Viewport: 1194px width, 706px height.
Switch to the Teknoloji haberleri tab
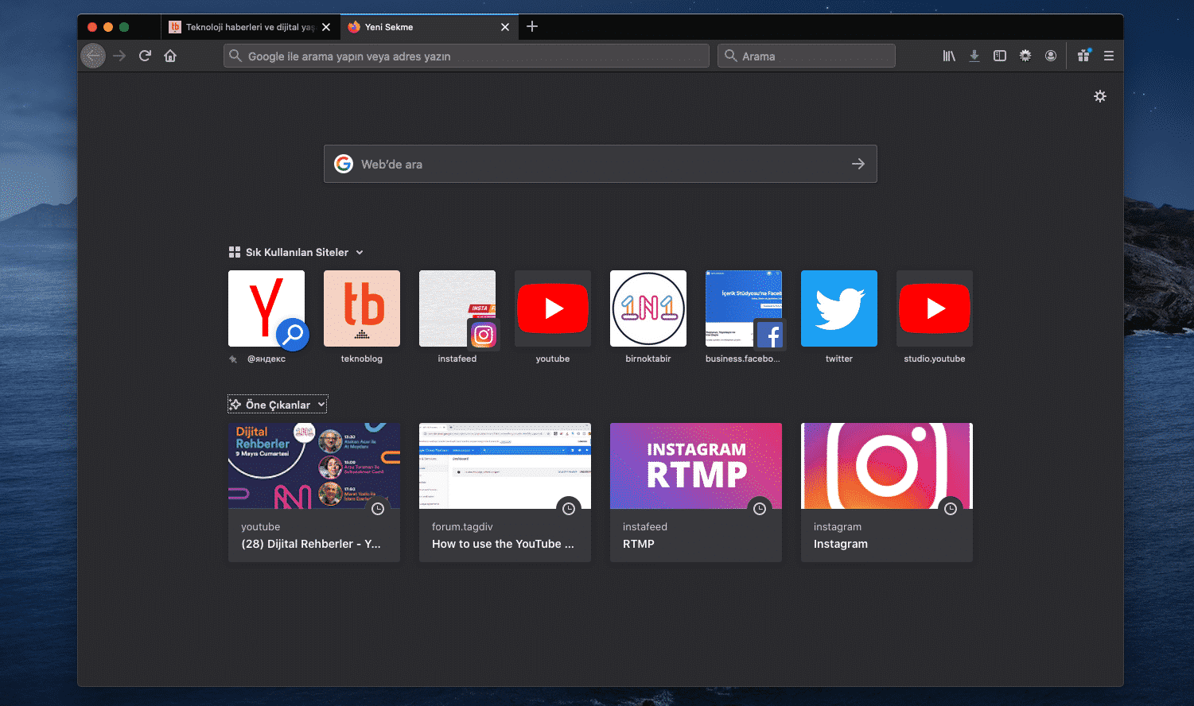pos(251,26)
